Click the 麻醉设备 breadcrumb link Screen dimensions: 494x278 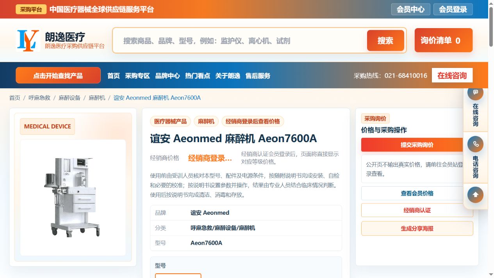pos(70,98)
